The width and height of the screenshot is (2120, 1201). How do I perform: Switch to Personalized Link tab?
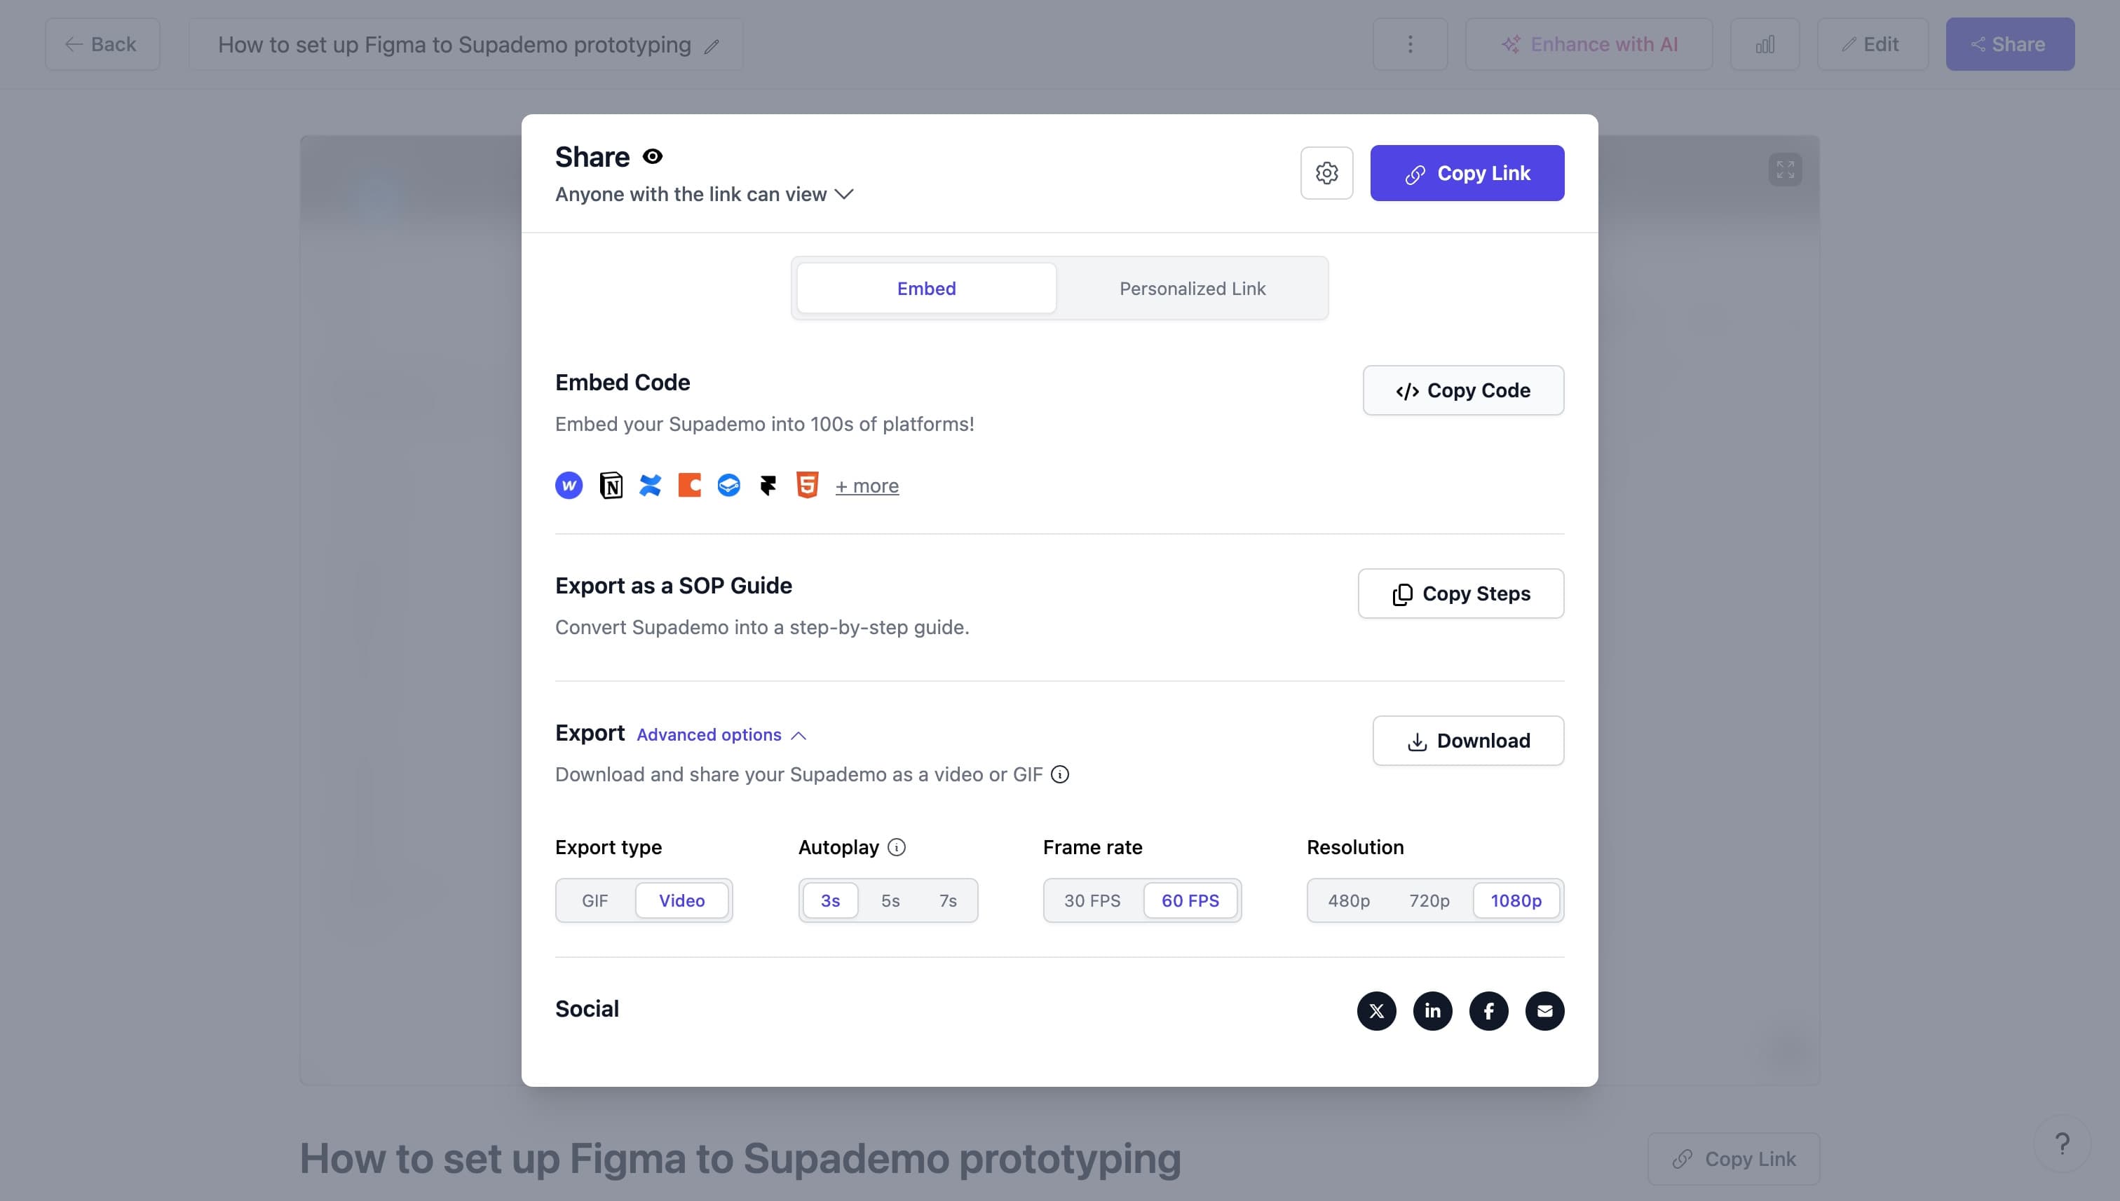(x=1192, y=289)
